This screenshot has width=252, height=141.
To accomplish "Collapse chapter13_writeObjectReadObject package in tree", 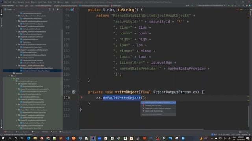I will coord(17,65).
